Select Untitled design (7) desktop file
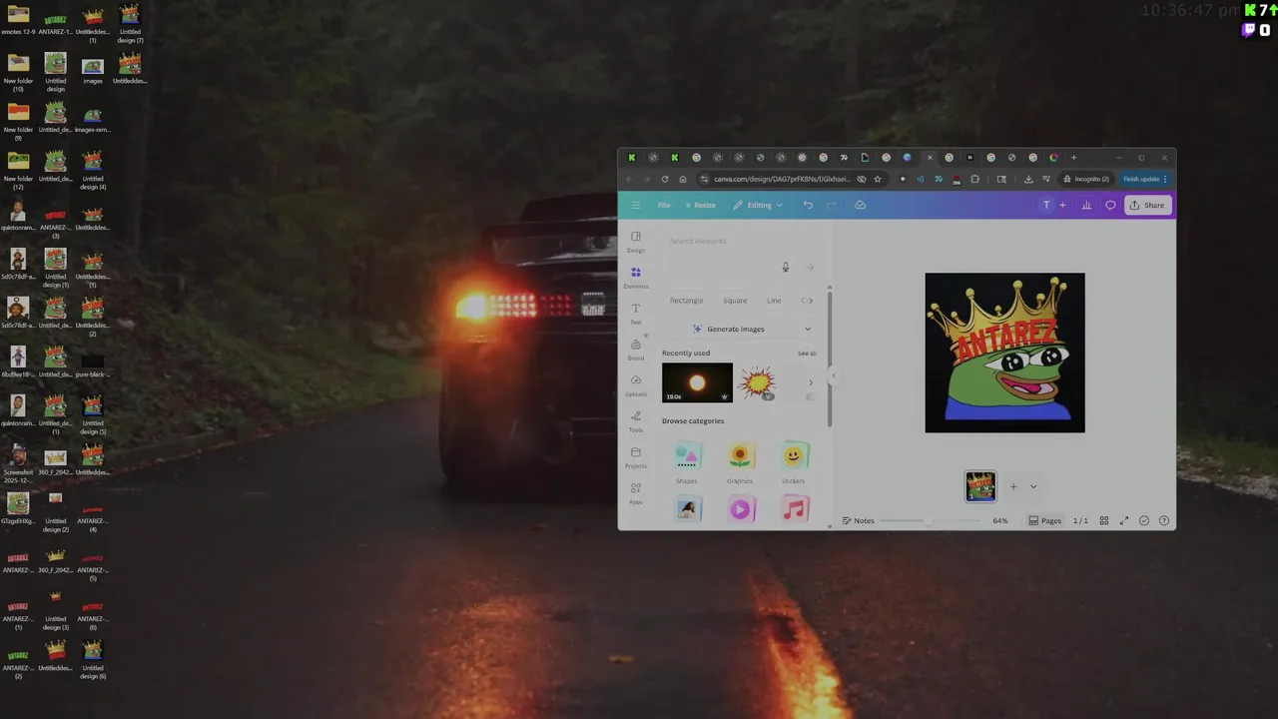This screenshot has width=1278, height=719. click(130, 23)
